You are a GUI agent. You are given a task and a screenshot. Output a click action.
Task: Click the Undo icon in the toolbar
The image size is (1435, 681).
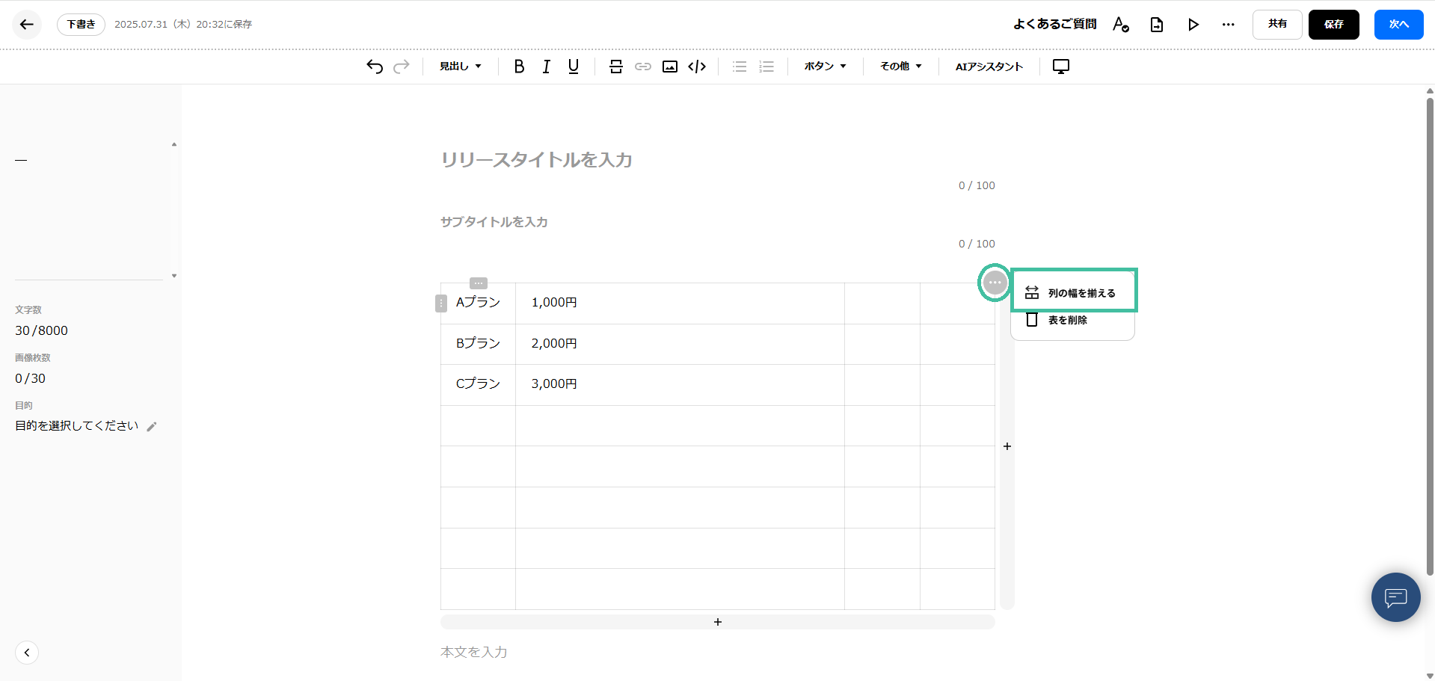(374, 67)
